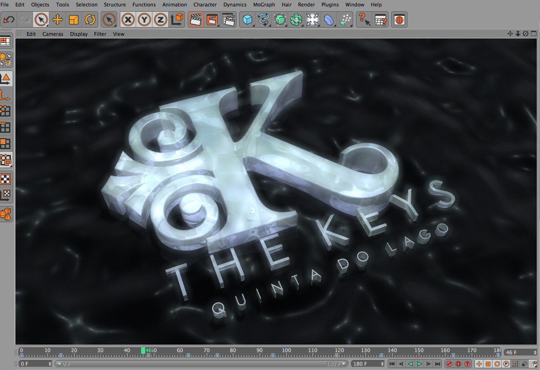540x370 pixels.
Task: Switch to Edges mode
Action: pyautogui.click(x=5, y=127)
